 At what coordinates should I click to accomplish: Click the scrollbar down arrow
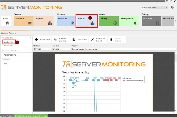tap(176, 111)
